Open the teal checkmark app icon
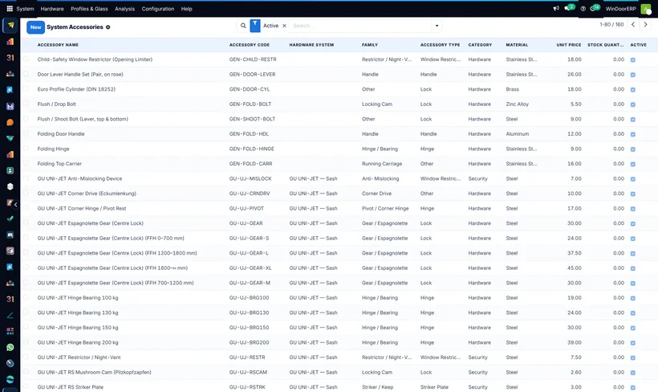This screenshot has height=392, width=658. point(10,219)
